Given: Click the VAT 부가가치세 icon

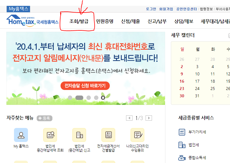Looking at the screenshot, I should (182, 132).
